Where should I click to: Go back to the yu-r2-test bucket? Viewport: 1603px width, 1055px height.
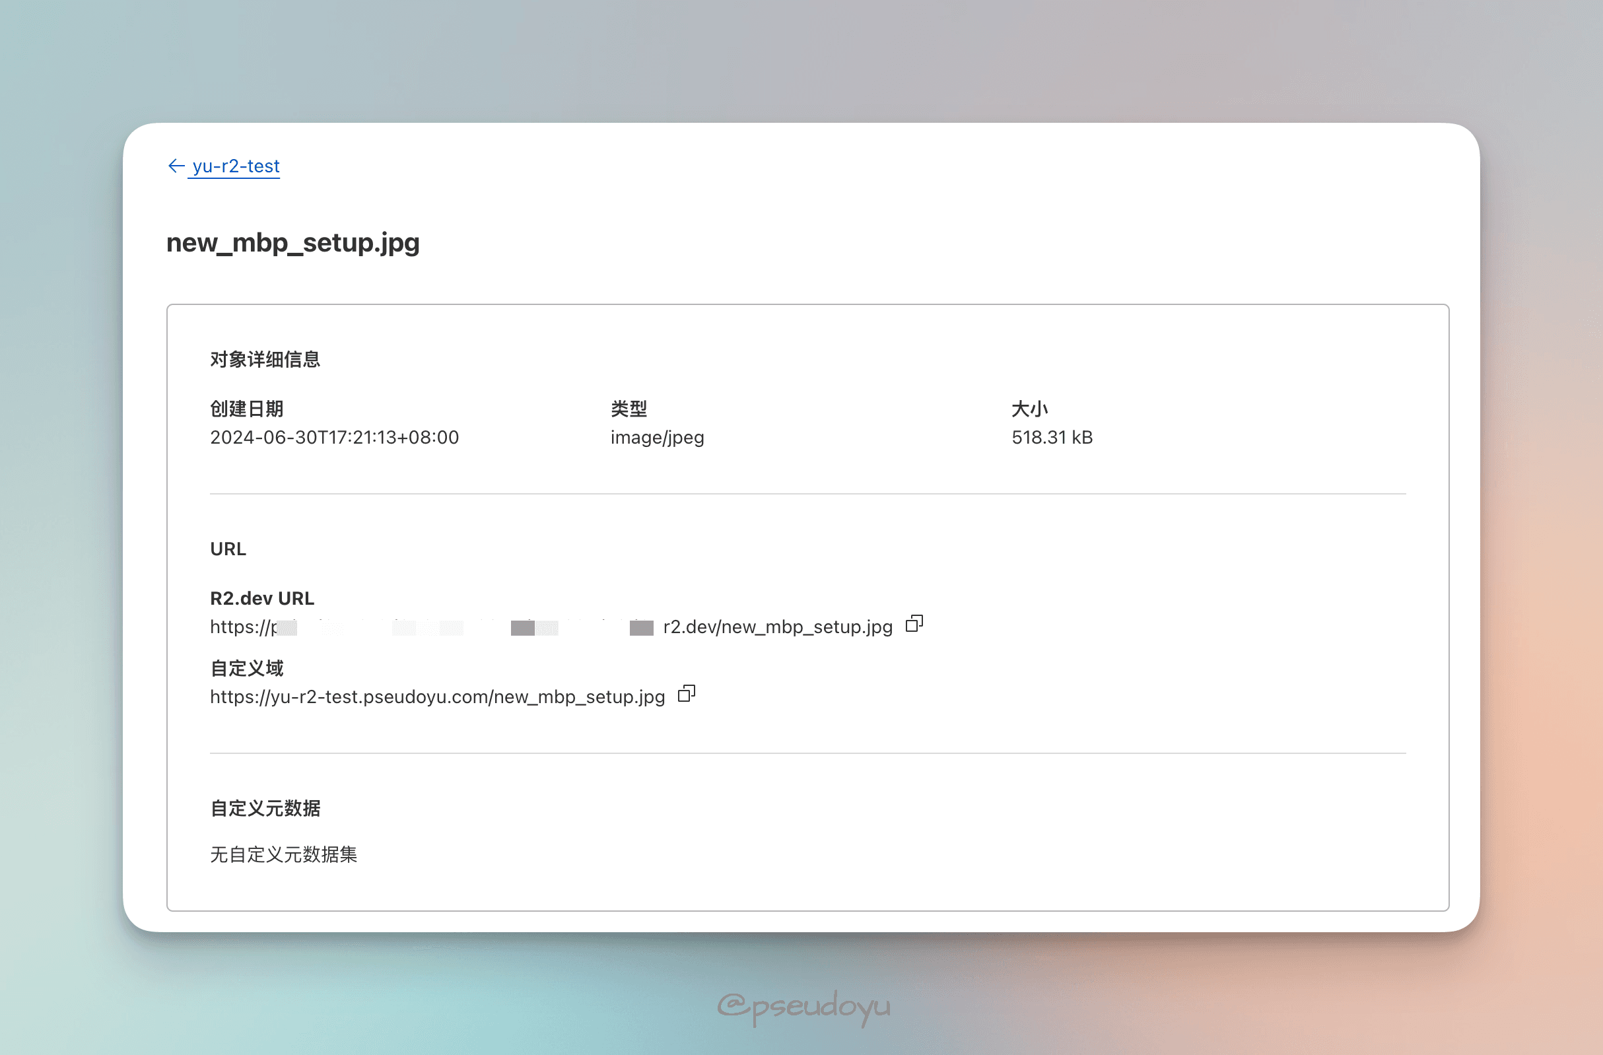point(235,166)
